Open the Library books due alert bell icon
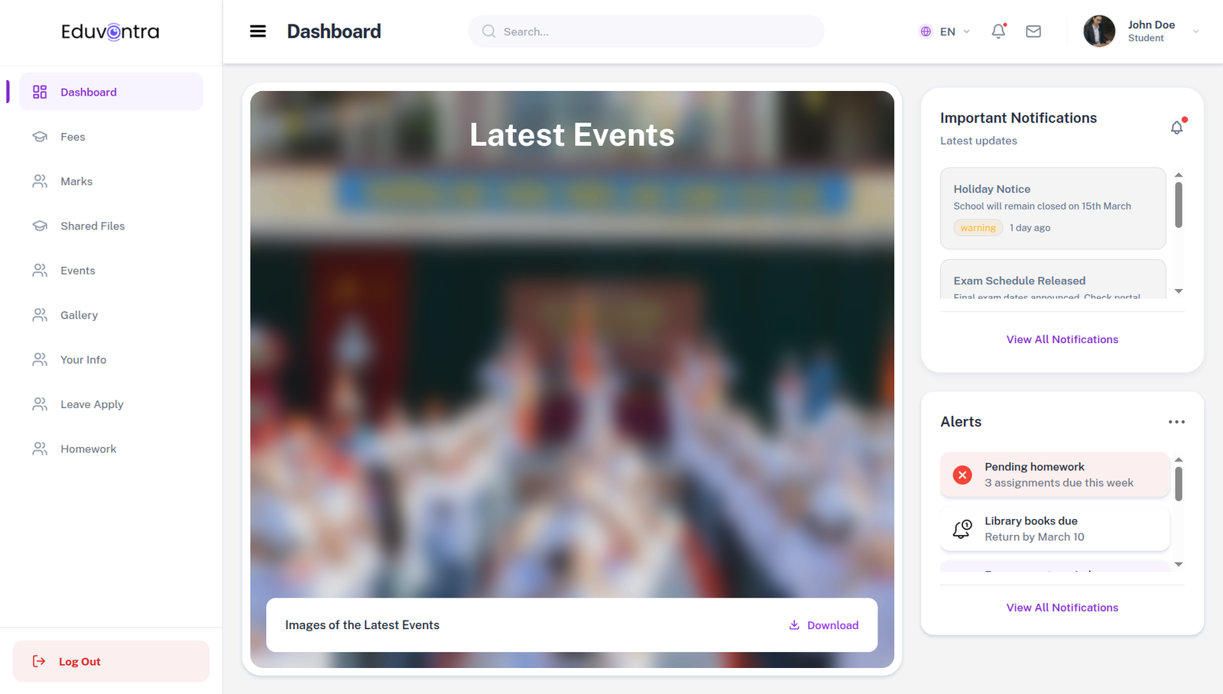The height and width of the screenshot is (694, 1223). point(962,528)
